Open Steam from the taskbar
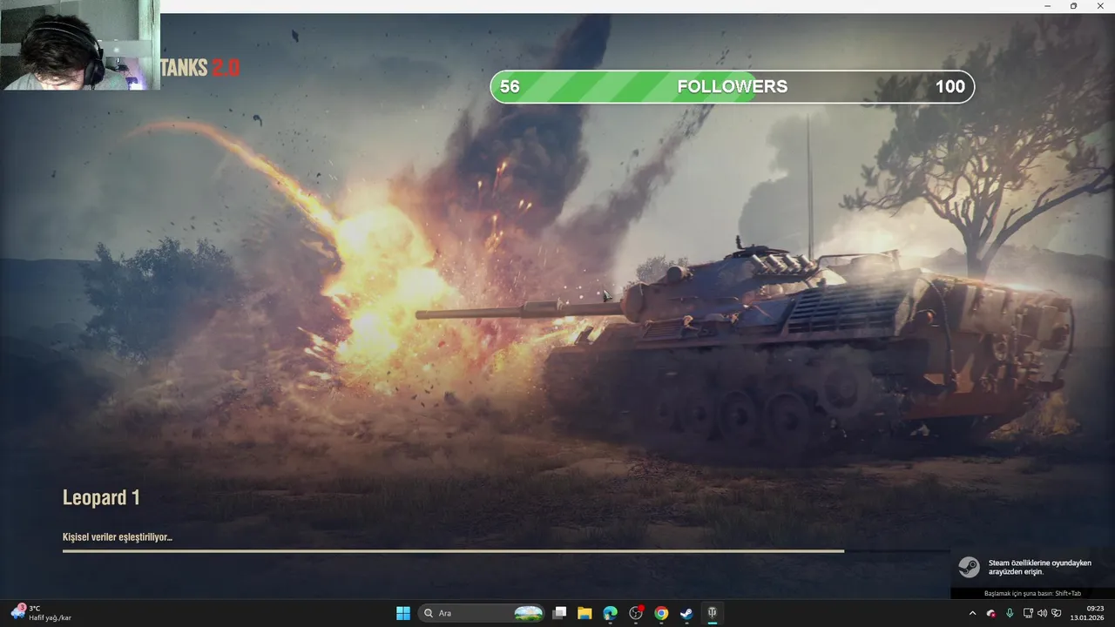The width and height of the screenshot is (1115, 627). pyautogui.click(x=686, y=613)
